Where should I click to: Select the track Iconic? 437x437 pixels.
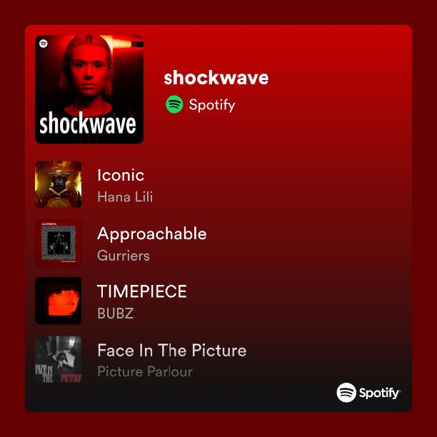point(121,175)
